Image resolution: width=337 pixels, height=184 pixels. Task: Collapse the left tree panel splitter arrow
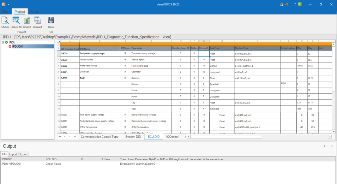[56, 90]
